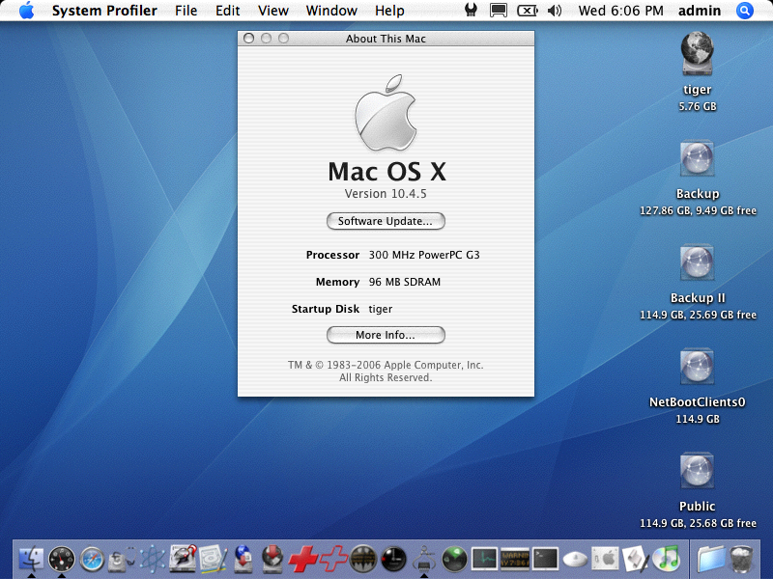Click the 1983–2006 Apple Computer copyright line
773x579 pixels.
coord(386,365)
